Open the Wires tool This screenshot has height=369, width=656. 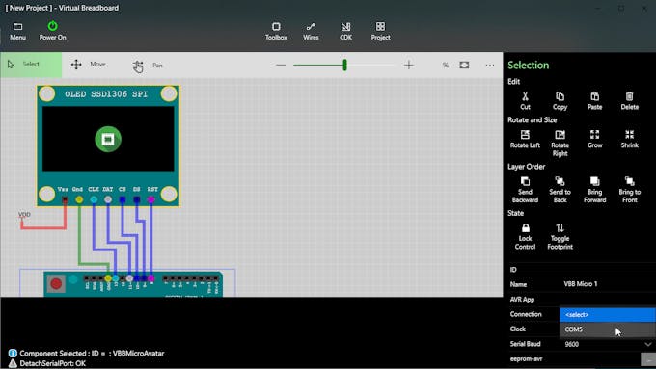311,32
